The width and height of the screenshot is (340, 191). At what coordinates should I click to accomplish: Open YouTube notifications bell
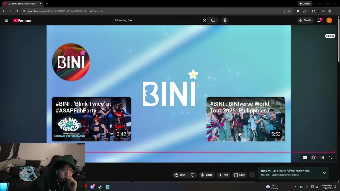tap(319, 20)
